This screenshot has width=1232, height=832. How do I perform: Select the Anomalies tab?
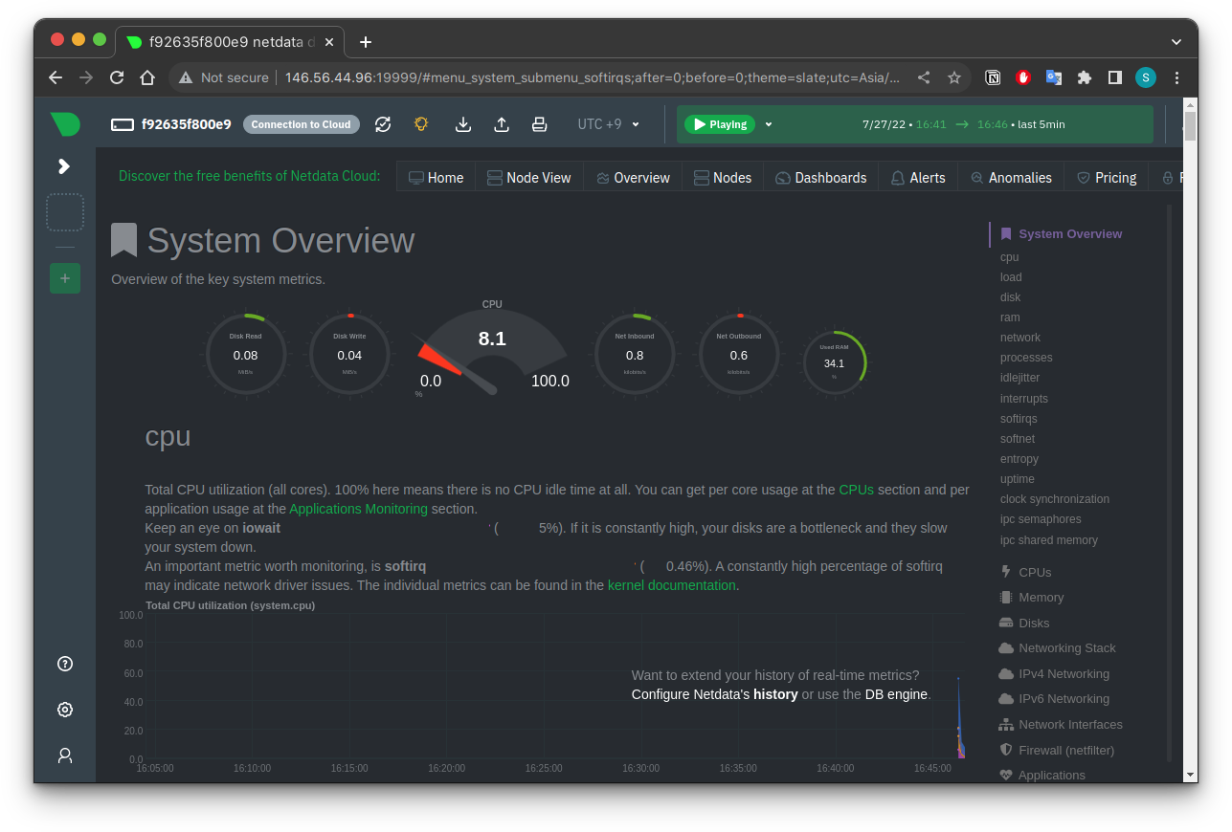1011,178
